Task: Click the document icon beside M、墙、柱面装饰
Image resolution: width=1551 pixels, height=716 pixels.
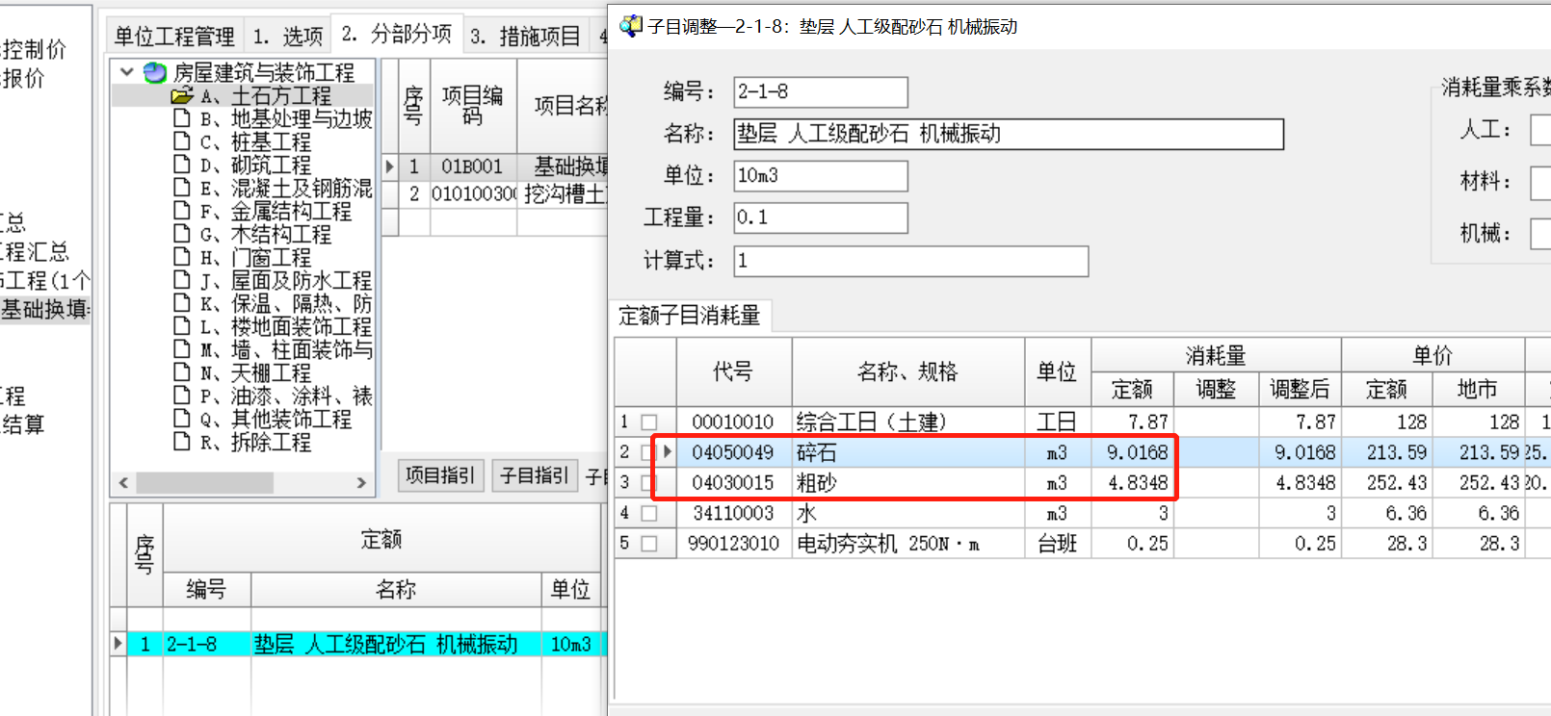Action: [x=181, y=348]
